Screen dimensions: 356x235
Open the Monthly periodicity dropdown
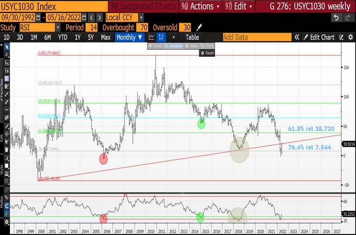[x=129, y=37]
